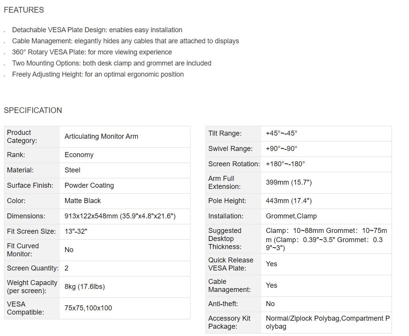The width and height of the screenshot is (409, 336).
Task: Click the Tilt Range +45°~-45° value
Action: 282,133
